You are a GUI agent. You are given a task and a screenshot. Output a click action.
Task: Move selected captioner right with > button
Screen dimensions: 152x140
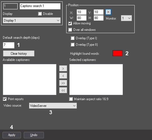63,68
